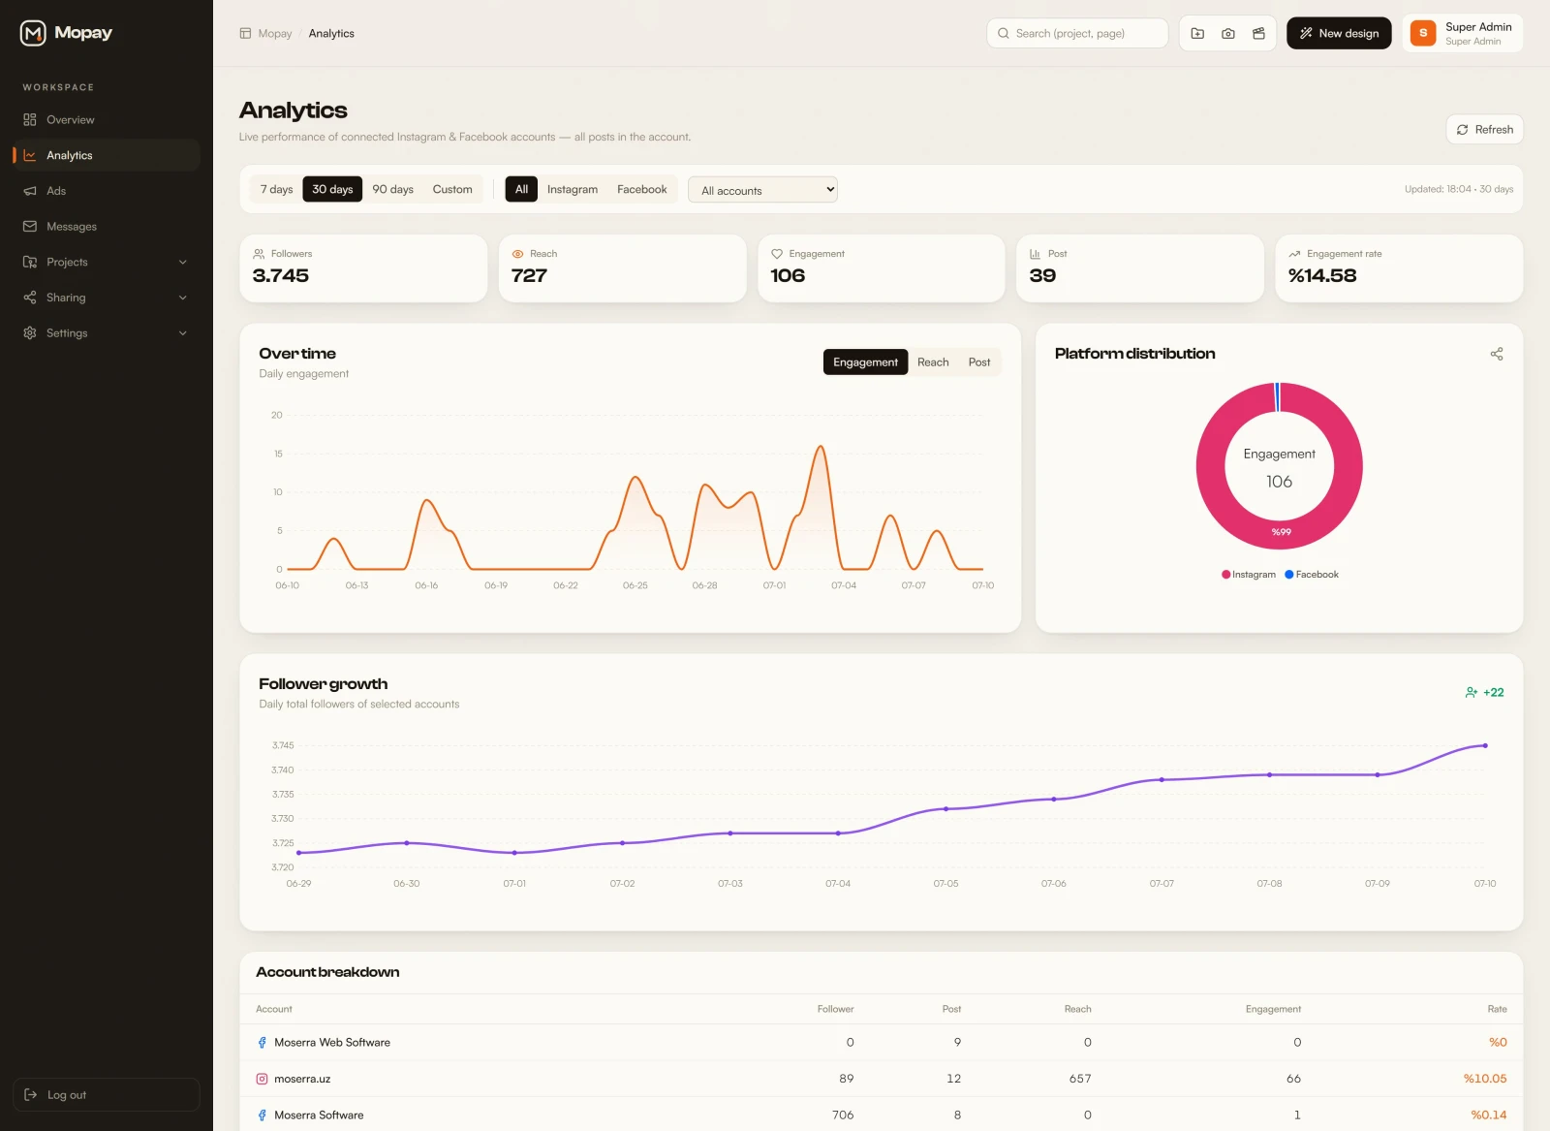Viewport: 1550px width, 1131px height.
Task: Click the 07-10 follower growth point
Action: tap(1485, 745)
